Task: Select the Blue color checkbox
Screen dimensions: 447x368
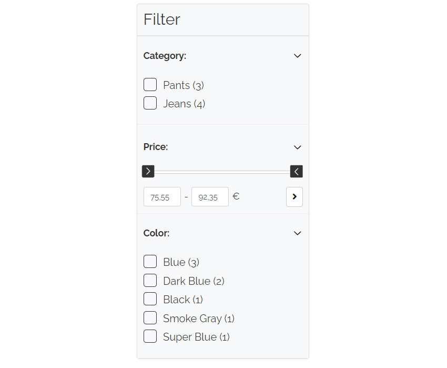Action: [150, 261]
